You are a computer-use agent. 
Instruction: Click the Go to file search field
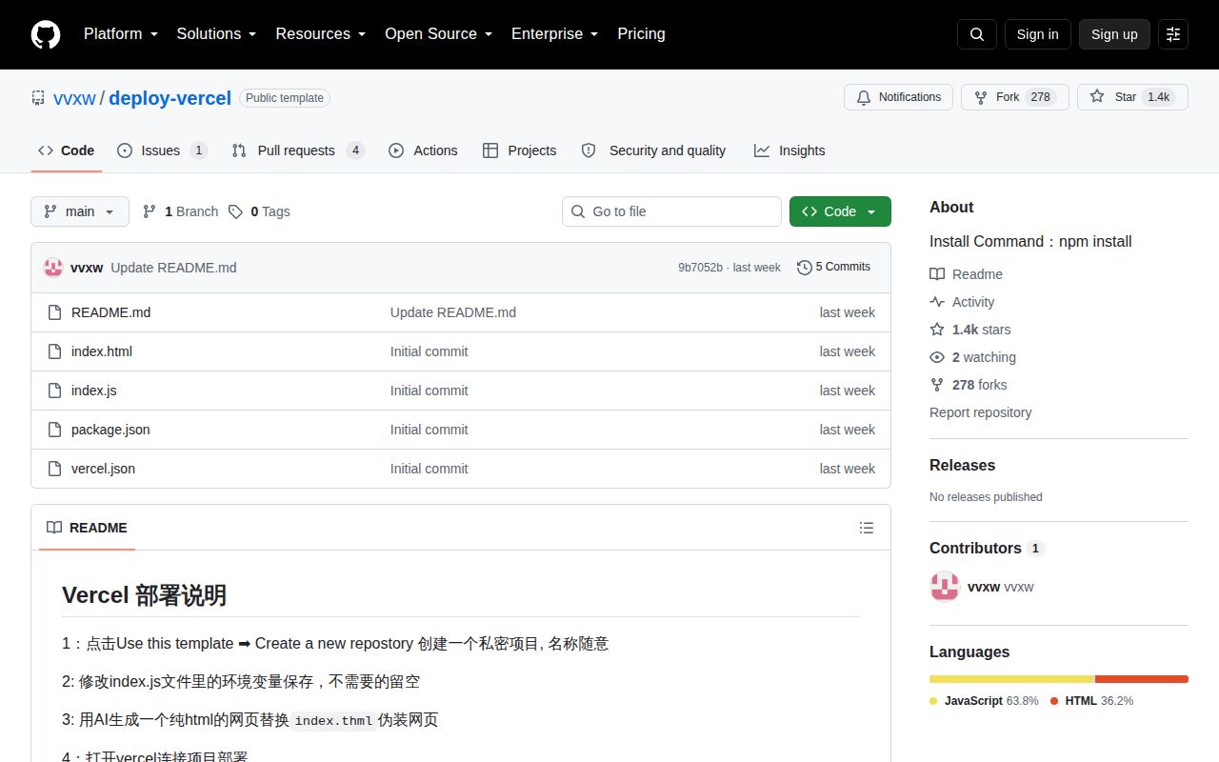(x=671, y=211)
